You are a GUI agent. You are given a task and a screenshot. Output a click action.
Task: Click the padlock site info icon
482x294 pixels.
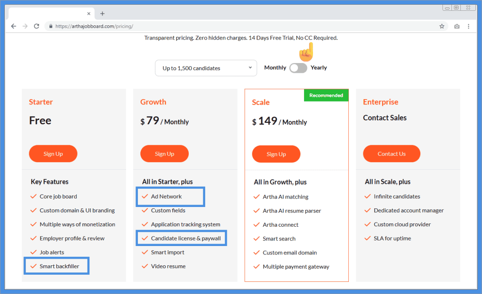pyautogui.click(x=51, y=26)
